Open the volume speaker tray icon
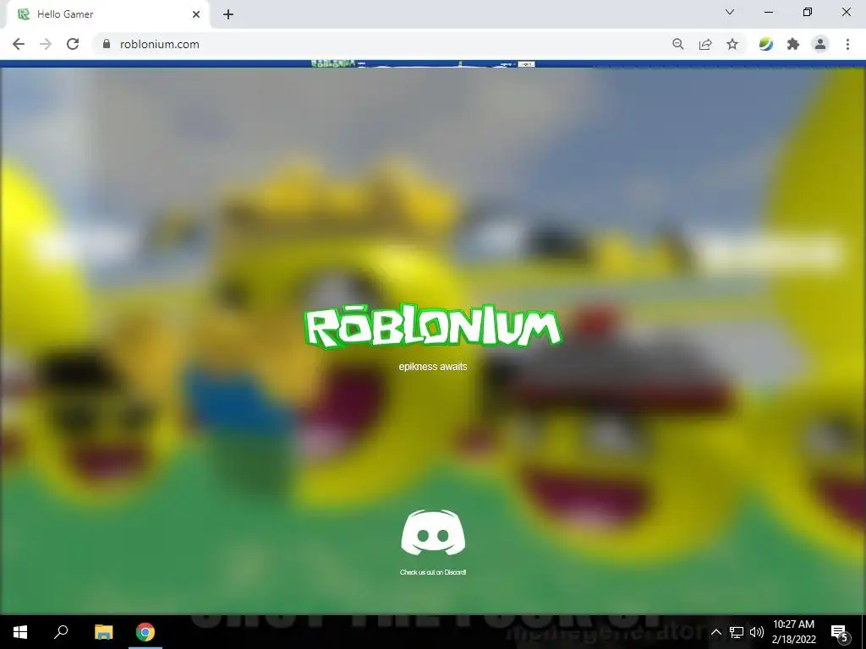 (757, 632)
